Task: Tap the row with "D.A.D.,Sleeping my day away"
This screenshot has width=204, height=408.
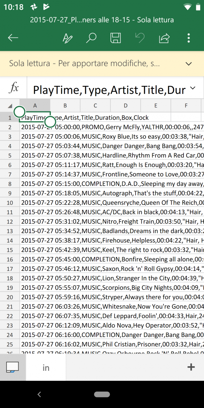Action: (112, 184)
